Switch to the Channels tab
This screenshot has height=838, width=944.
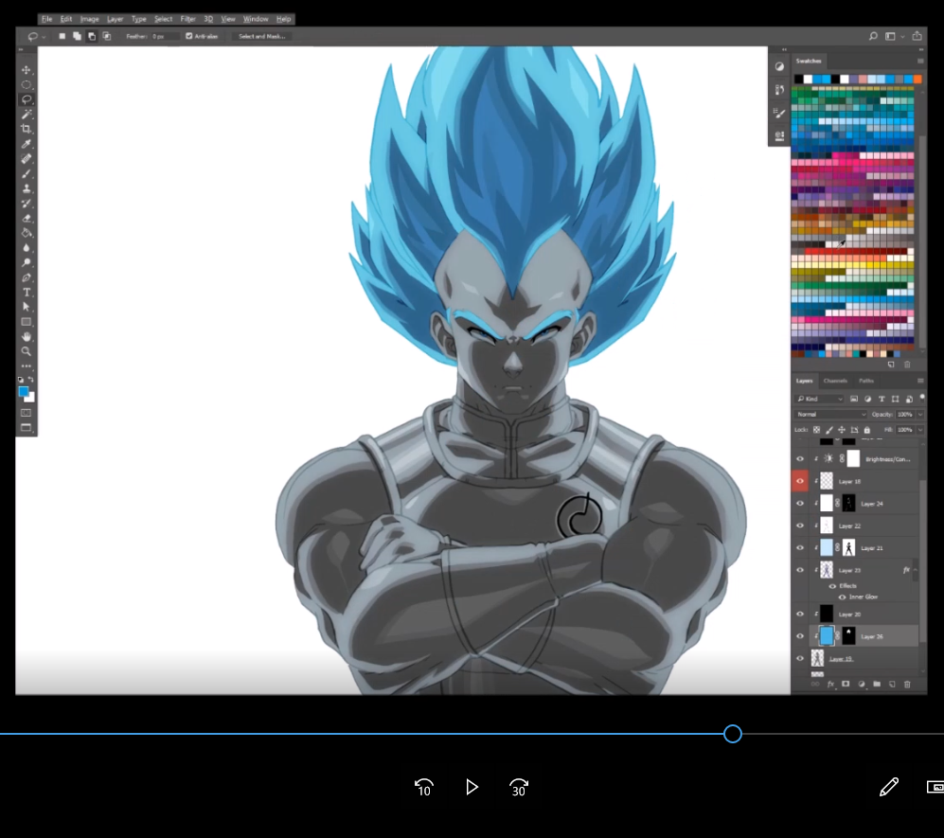coord(835,381)
